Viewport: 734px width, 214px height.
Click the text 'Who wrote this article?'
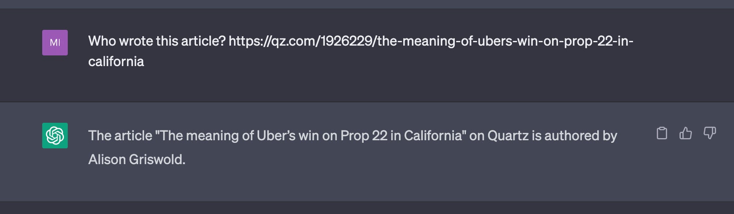tap(157, 41)
